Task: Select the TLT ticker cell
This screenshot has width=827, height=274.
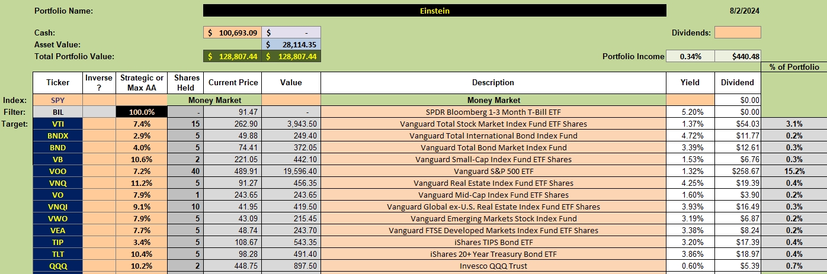Action: point(57,254)
